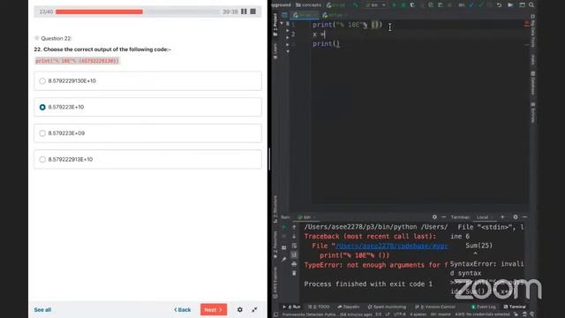Open Terminal tool window tab
This screenshot has width=565, height=318.
click(x=515, y=307)
